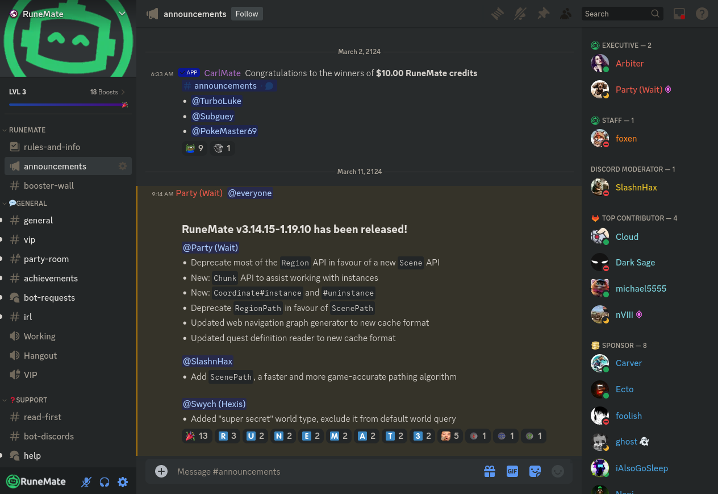Toggle microphone mute in user panel
Screen dimensions: 718x494
(x=86, y=482)
